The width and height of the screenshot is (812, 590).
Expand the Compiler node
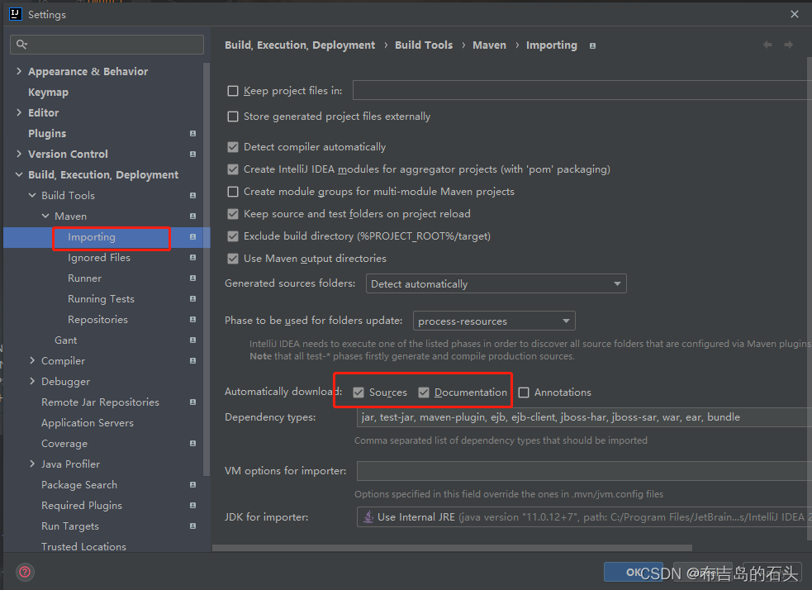(x=32, y=360)
